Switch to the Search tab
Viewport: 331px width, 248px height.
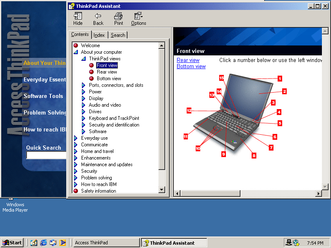coord(118,35)
